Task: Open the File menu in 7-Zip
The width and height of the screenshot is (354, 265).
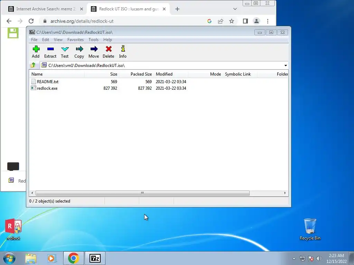Action: click(34, 40)
